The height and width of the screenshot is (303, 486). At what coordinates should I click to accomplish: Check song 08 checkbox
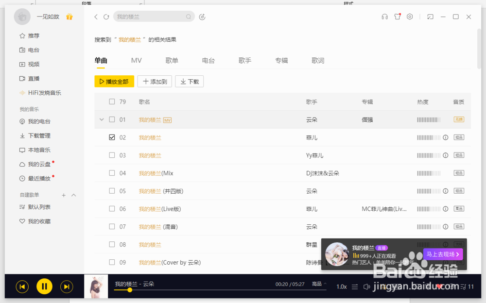pyautogui.click(x=112, y=244)
